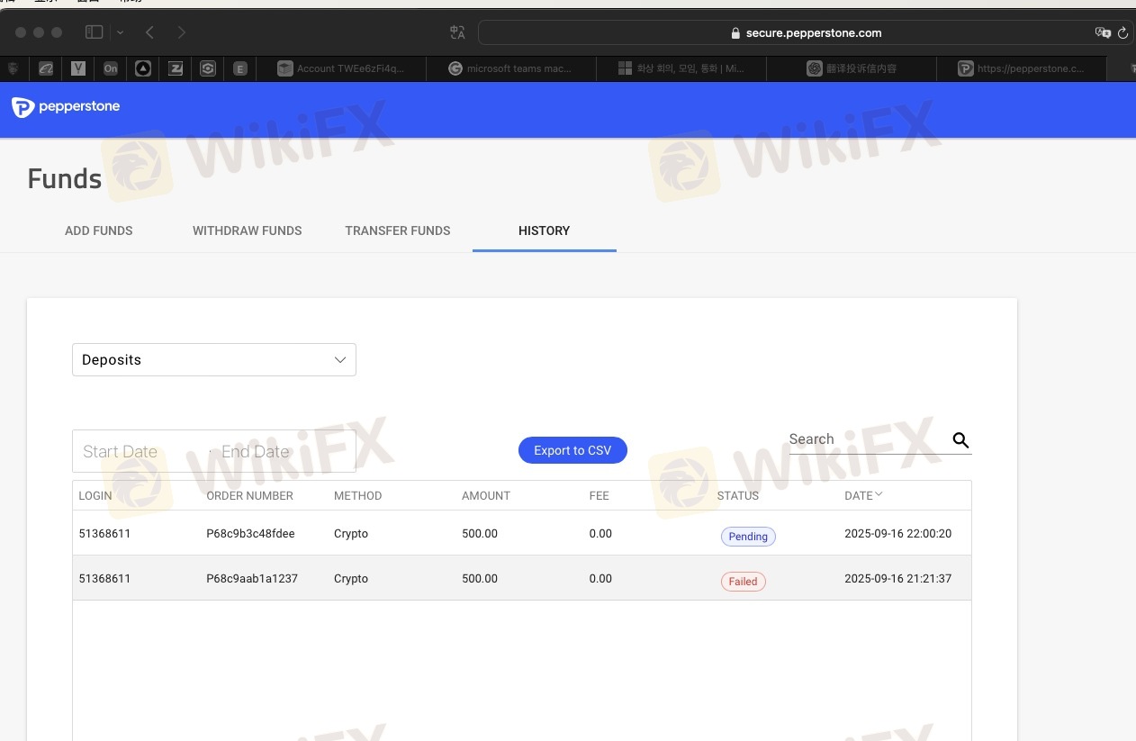Image resolution: width=1136 pixels, height=741 pixels.
Task: Switch to the microsoft teams mac tab
Action: [511, 68]
